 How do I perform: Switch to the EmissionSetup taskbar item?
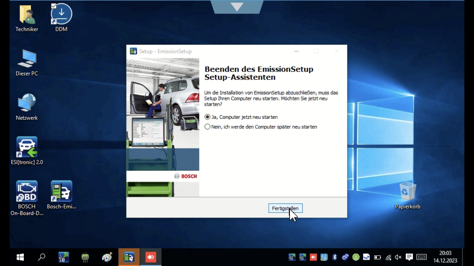(129, 257)
